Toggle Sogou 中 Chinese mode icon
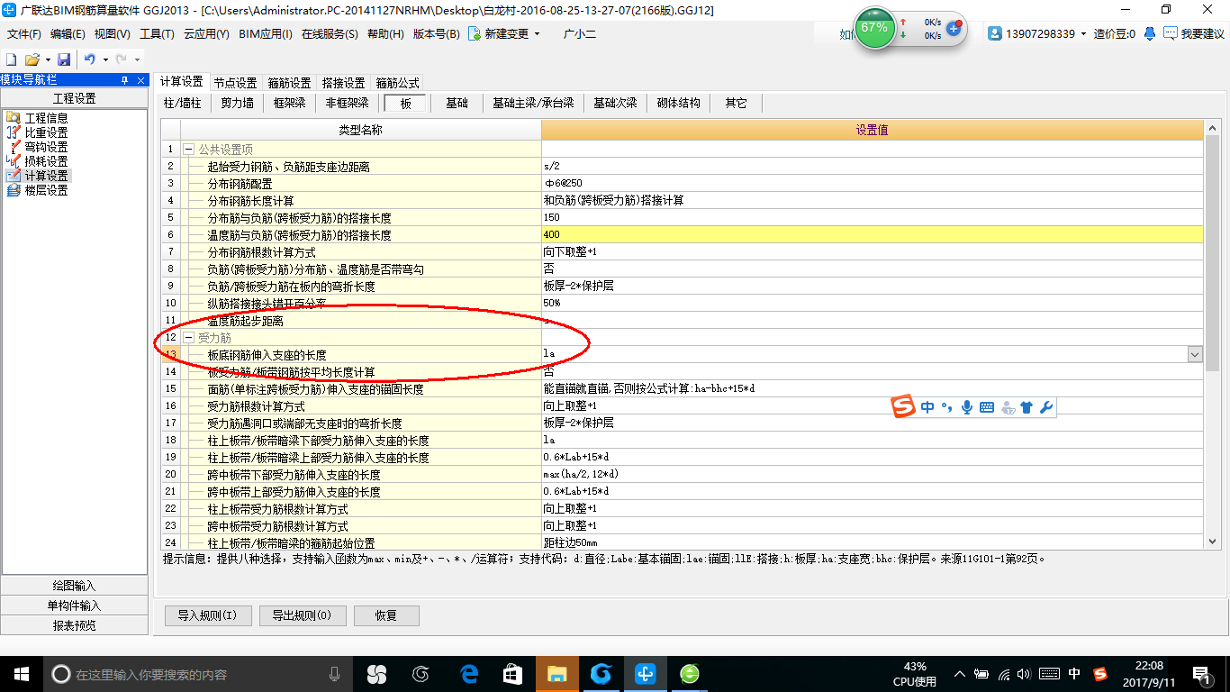 (x=927, y=407)
